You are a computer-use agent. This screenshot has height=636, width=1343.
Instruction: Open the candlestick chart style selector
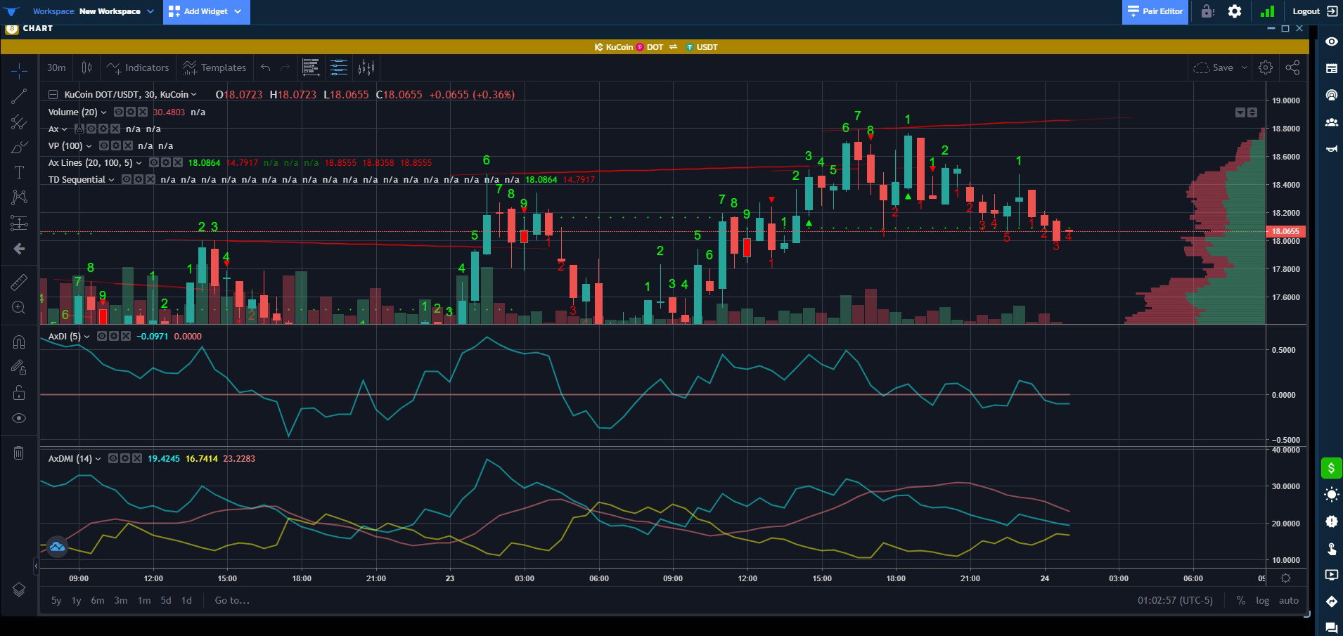coord(86,67)
